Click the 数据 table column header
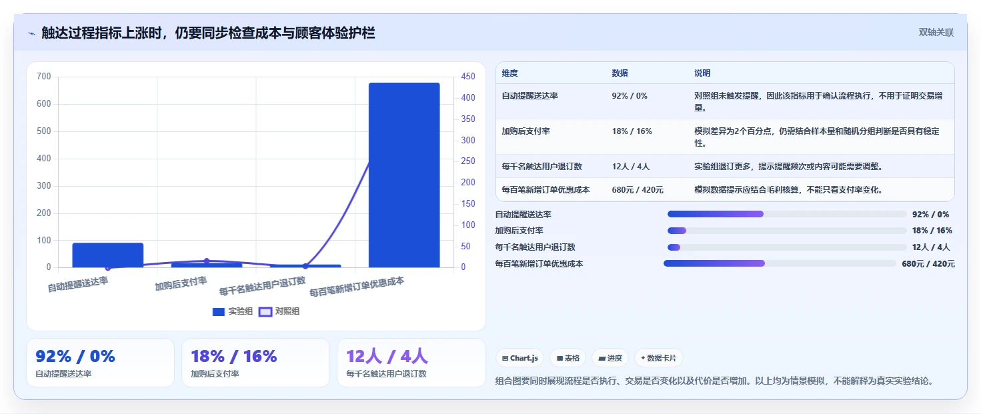 tap(620, 73)
